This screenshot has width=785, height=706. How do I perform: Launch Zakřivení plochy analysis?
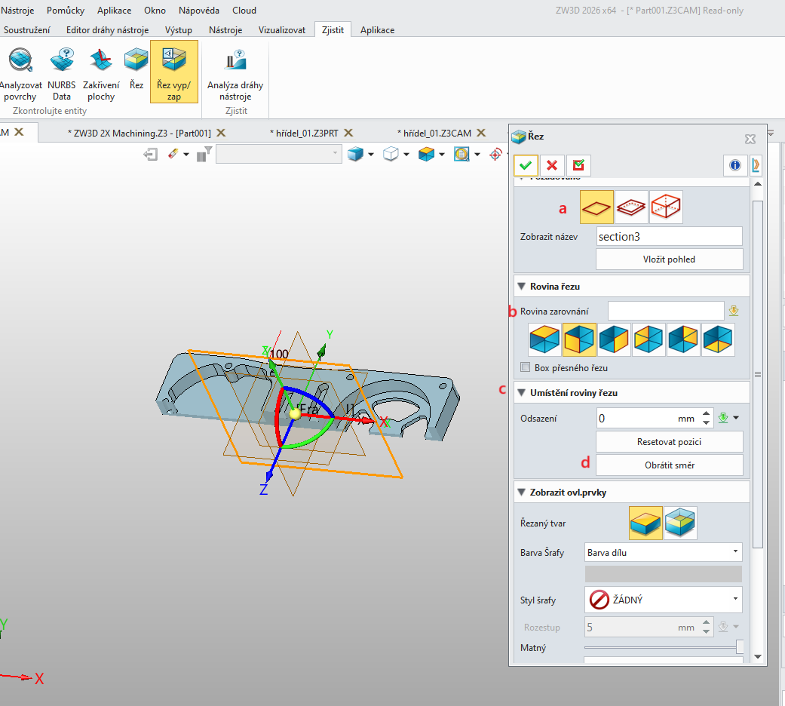click(x=101, y=74)
